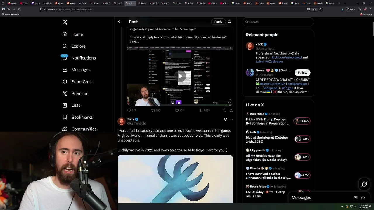This screenshot has width=374, height=210.
Task: Click the Messages envelope icon
Action: tap(65, 70)
